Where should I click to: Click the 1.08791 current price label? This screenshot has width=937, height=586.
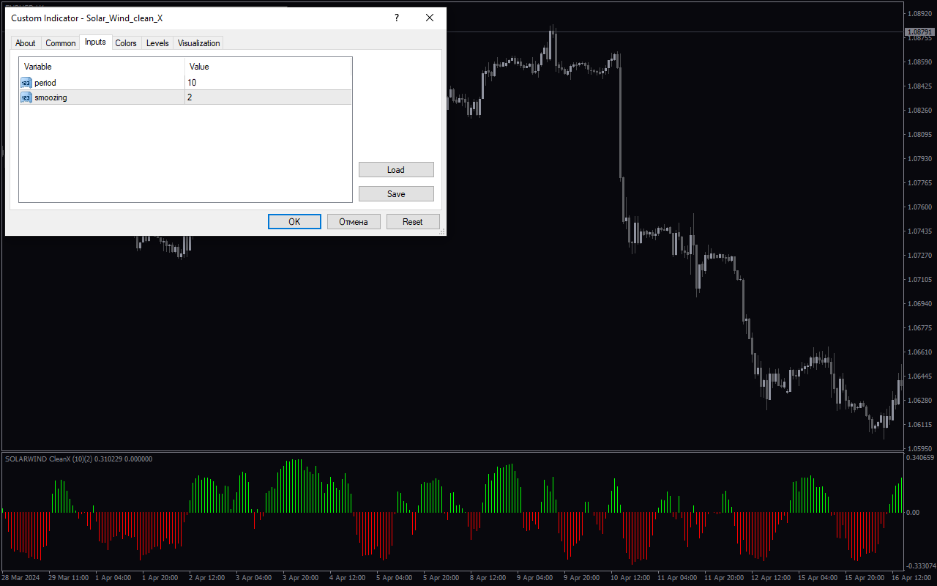tap(919, 32)
